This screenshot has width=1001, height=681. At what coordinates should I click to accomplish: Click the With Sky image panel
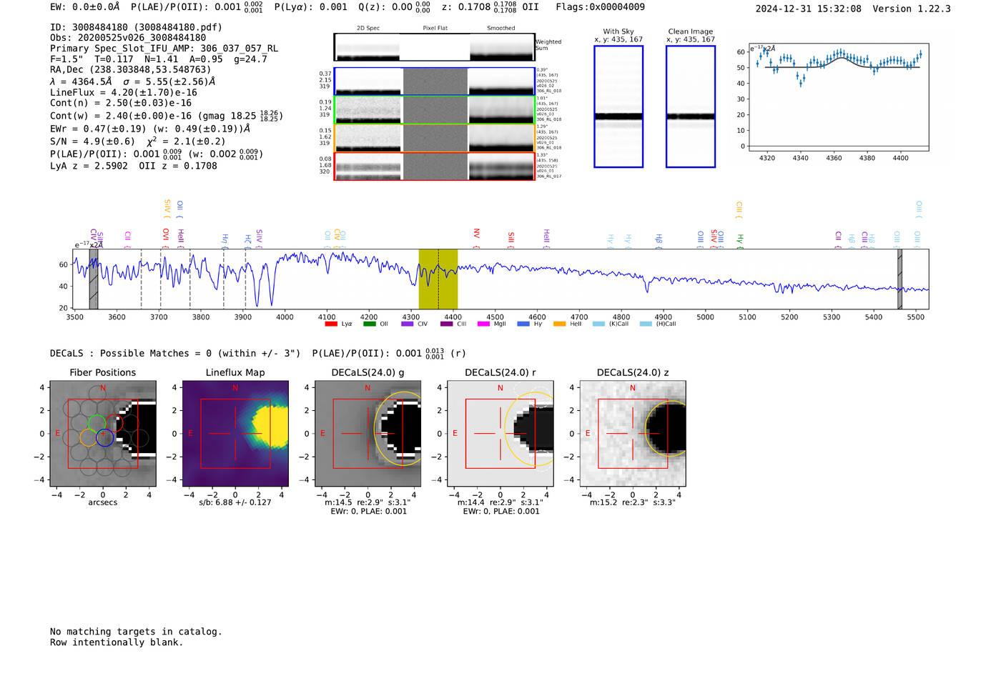point(618,106)
